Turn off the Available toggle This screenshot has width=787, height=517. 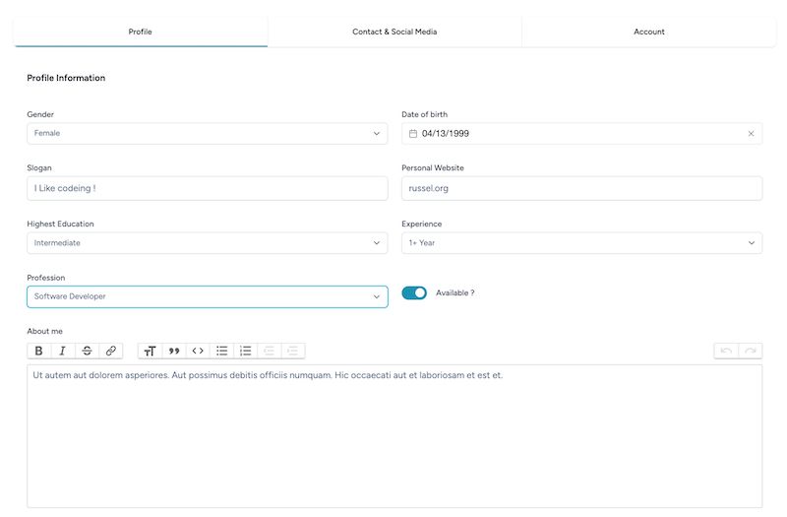414,292
